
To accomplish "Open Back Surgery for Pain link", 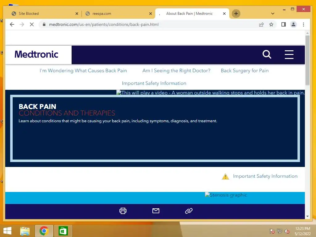I will click(x=245, y=71).
